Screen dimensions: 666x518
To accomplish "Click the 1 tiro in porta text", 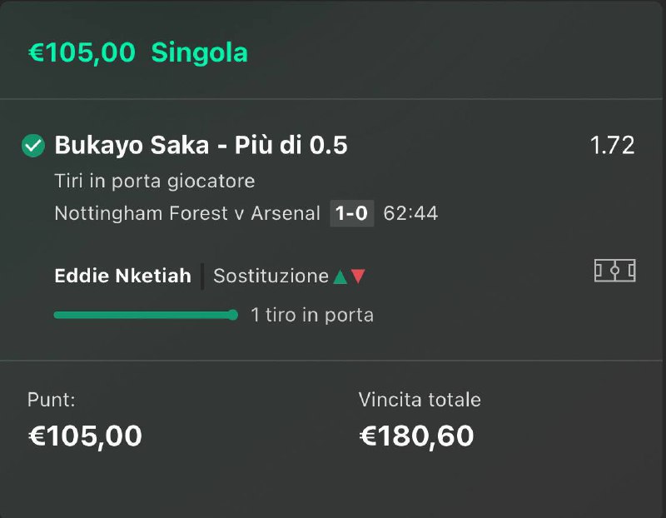I will 312,315.
